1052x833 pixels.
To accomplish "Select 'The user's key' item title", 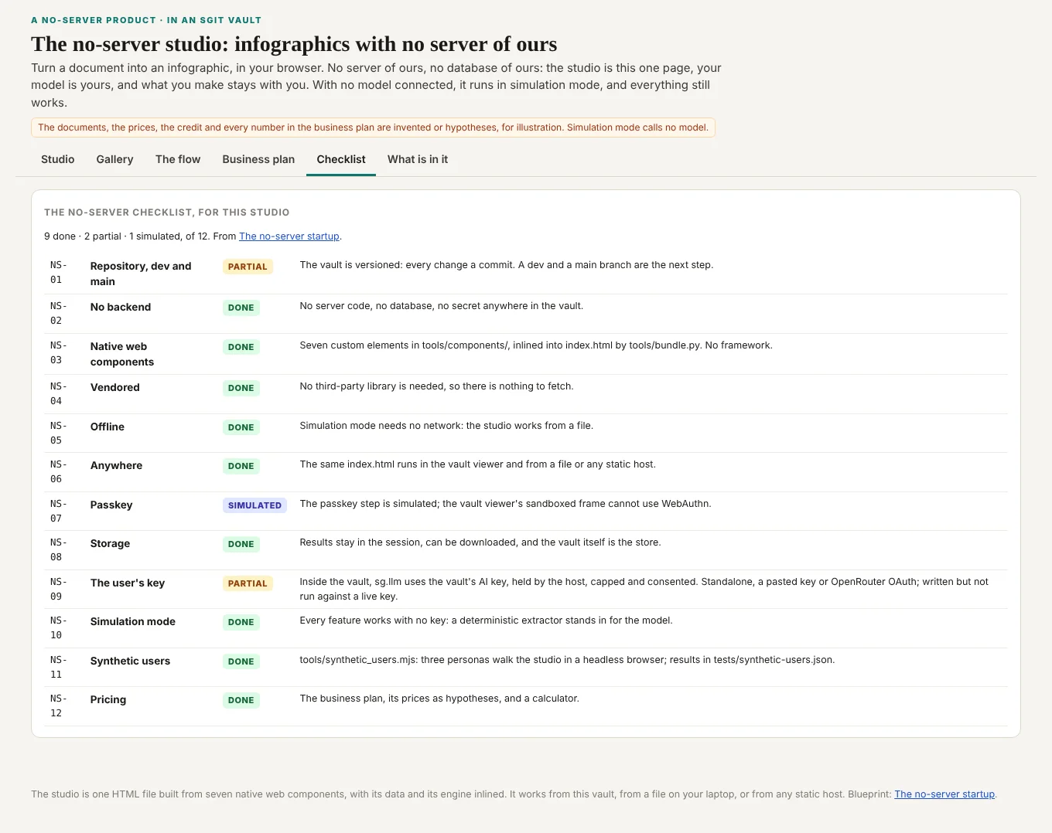I will tap(128, 583).
